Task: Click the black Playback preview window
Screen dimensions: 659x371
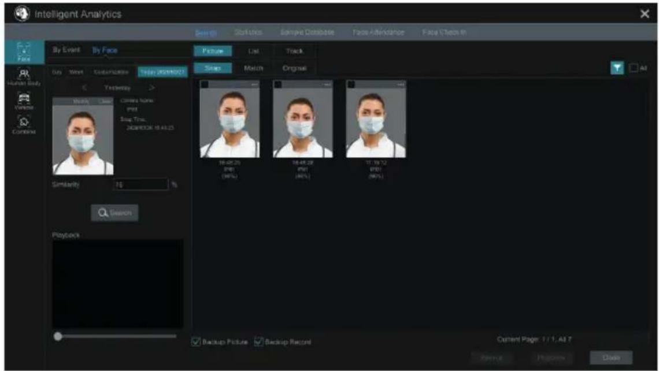Action: tap(118, 284)
